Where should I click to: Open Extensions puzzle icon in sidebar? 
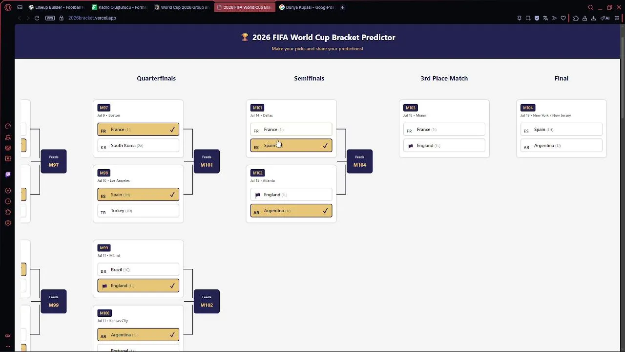8,212
